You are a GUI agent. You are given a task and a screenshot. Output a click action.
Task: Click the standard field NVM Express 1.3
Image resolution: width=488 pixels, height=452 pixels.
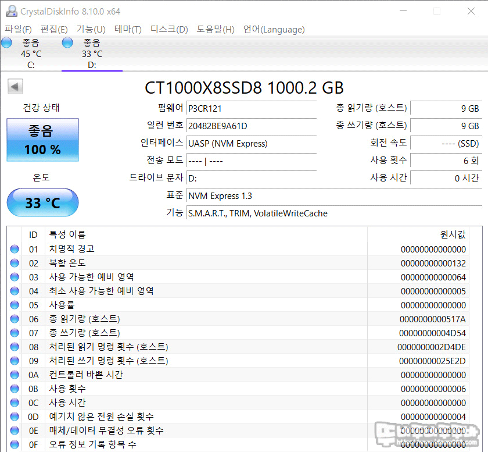coord(334,196)
